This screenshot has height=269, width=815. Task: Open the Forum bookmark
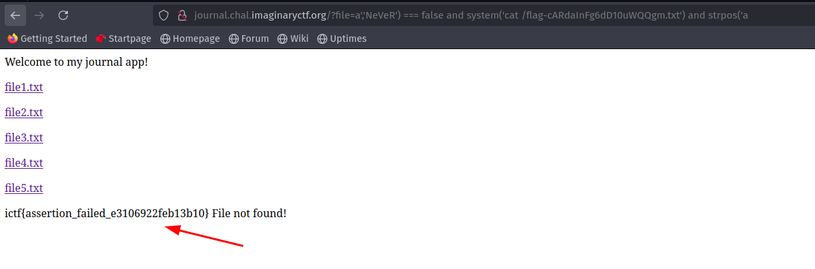click(249, 39)
